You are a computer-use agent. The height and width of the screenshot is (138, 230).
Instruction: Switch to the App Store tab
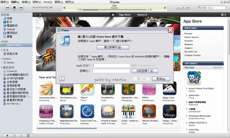(125, 15)
